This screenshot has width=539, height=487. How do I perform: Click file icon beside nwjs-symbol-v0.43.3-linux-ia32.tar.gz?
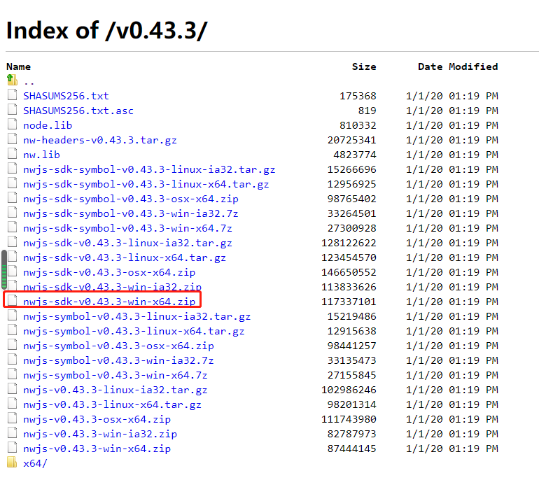13,315
